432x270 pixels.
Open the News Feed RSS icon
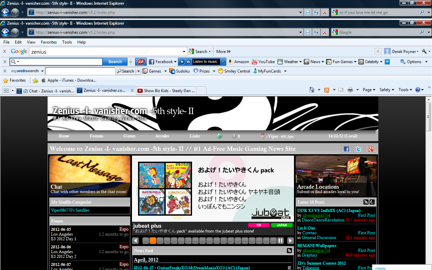point(289,251)
